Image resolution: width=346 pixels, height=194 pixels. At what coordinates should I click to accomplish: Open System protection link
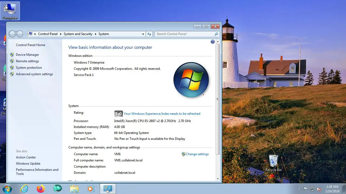[x=29, y=68]
